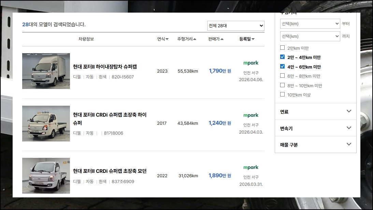
Task: Click price 1,890만 원
Action: click(x=220, y=176)
